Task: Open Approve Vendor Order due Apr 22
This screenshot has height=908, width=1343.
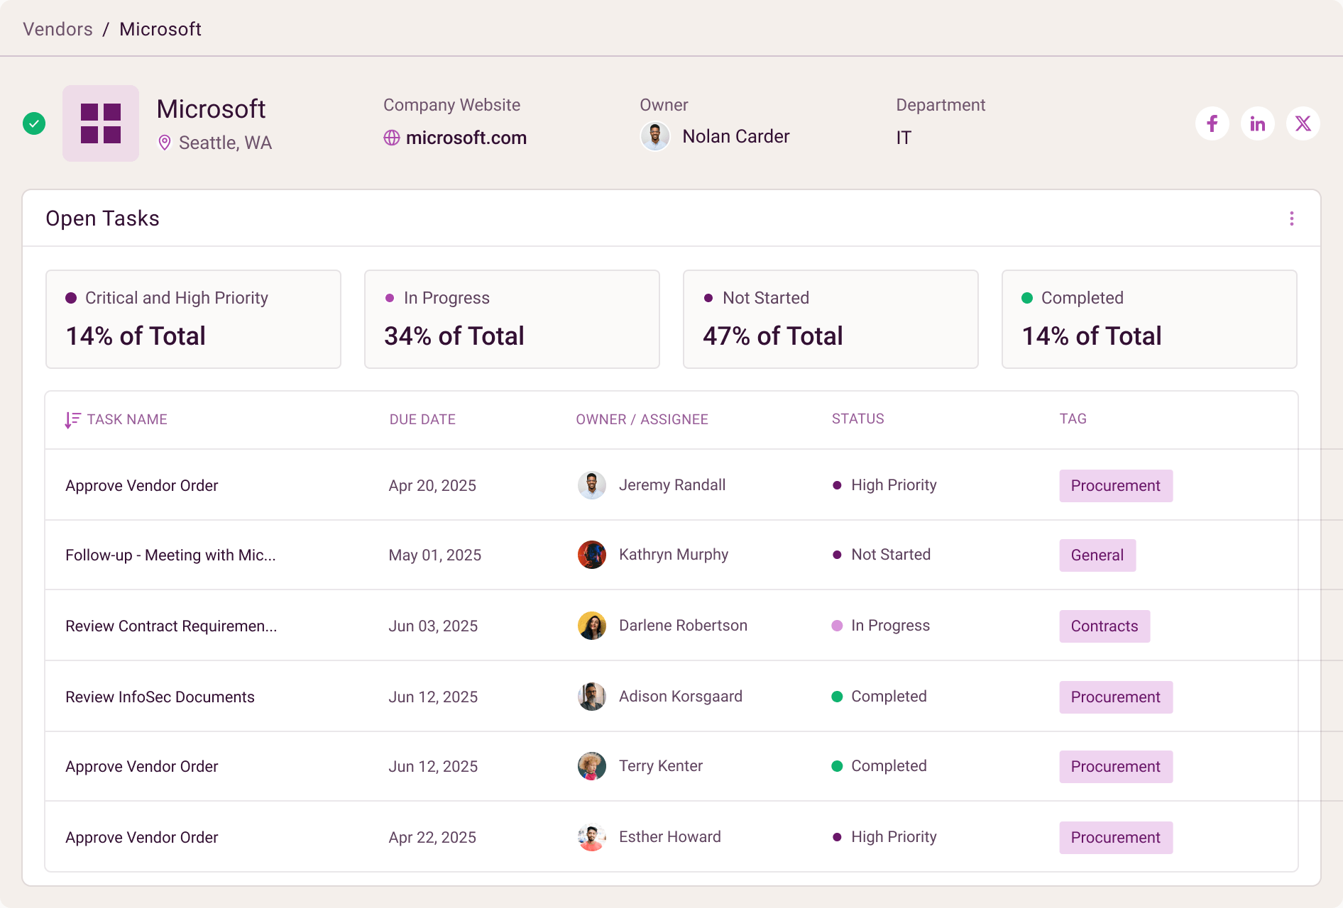Action: pyautogui.click(x=142, y=837)
